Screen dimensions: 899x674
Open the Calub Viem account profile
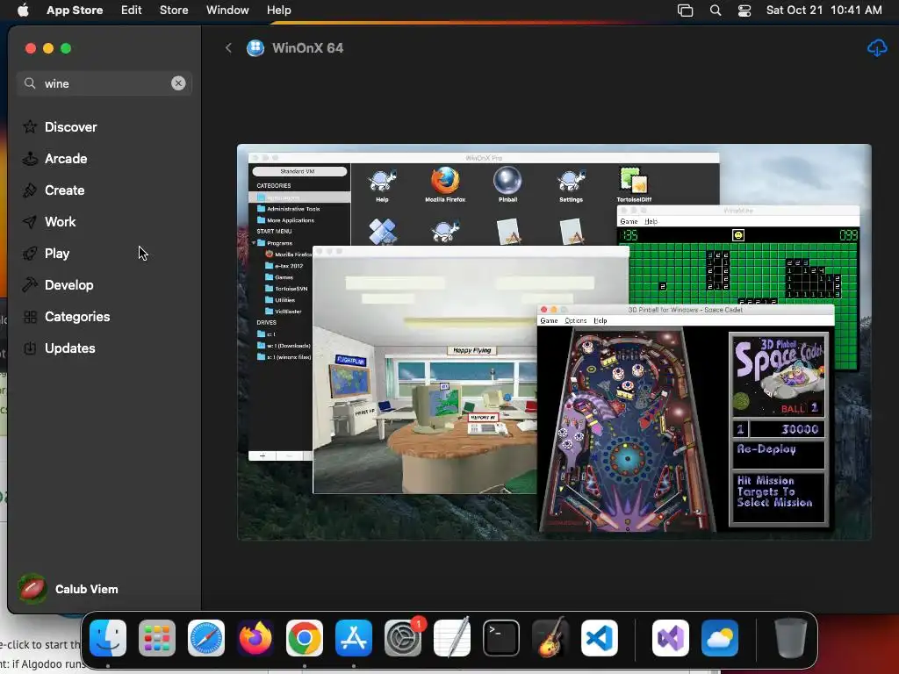68,589
